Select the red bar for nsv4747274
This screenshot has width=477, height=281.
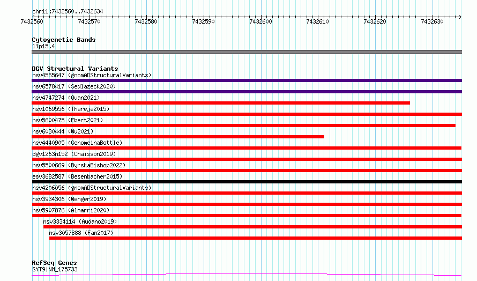click(x=221, y=103)
